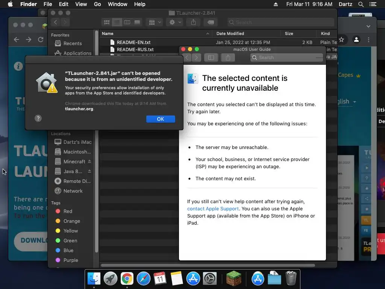This screenshot has width=385, height=289.
Task: Toggle the User Guide sidebar button
Action: pos(211,58)
